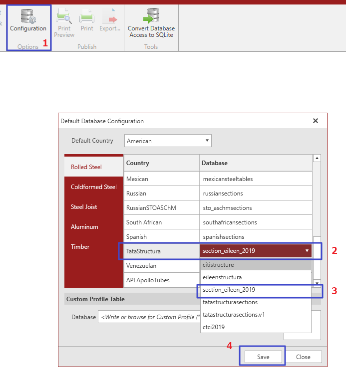The width and height of the screenshot is (346, 382).
Task: Close the Default Database Configuration dialog
Action: [x=315, y=121]
